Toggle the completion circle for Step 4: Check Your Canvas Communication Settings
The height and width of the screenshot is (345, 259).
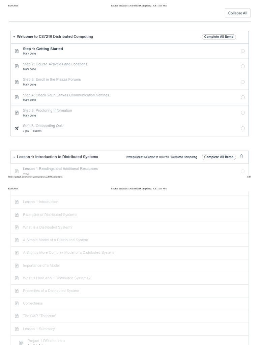(x=243, y=97)
